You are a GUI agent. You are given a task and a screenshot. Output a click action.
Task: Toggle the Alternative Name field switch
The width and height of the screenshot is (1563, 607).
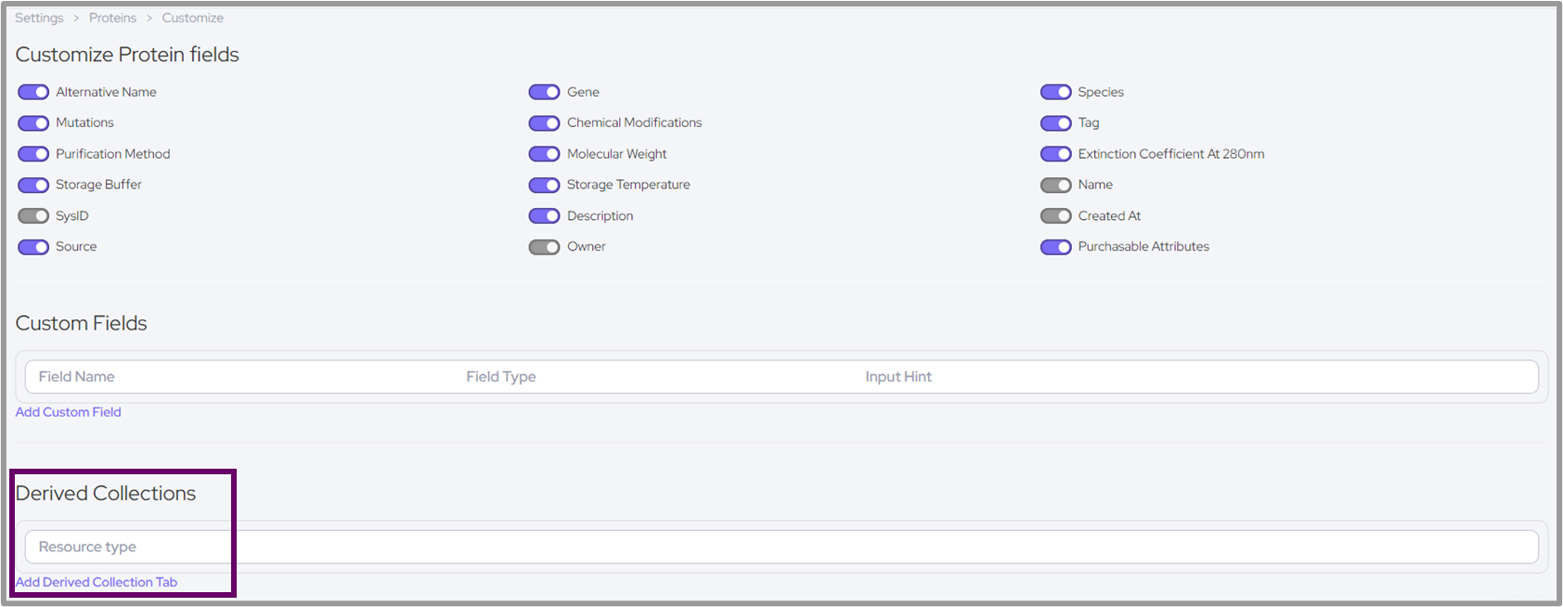coord(33,92)
